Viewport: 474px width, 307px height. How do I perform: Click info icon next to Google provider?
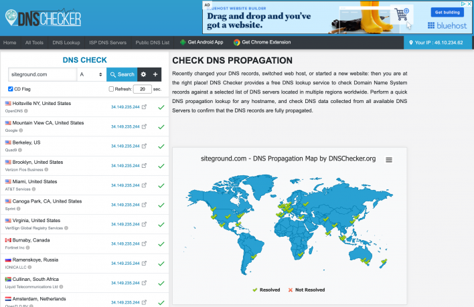[21, 130]
